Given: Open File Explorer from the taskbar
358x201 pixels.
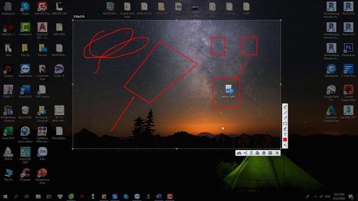Looking at the screenshot, I should coord(38,196).
